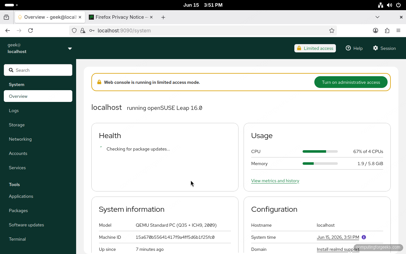Open the extensions puzzle icon
The image size is (406, 254).
(x=387, y=30)
